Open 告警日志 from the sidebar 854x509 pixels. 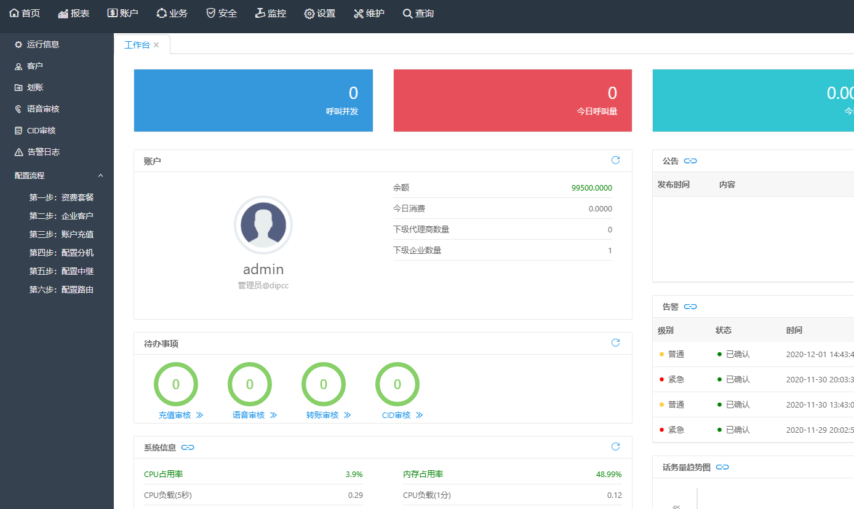[x=43, y=152]
